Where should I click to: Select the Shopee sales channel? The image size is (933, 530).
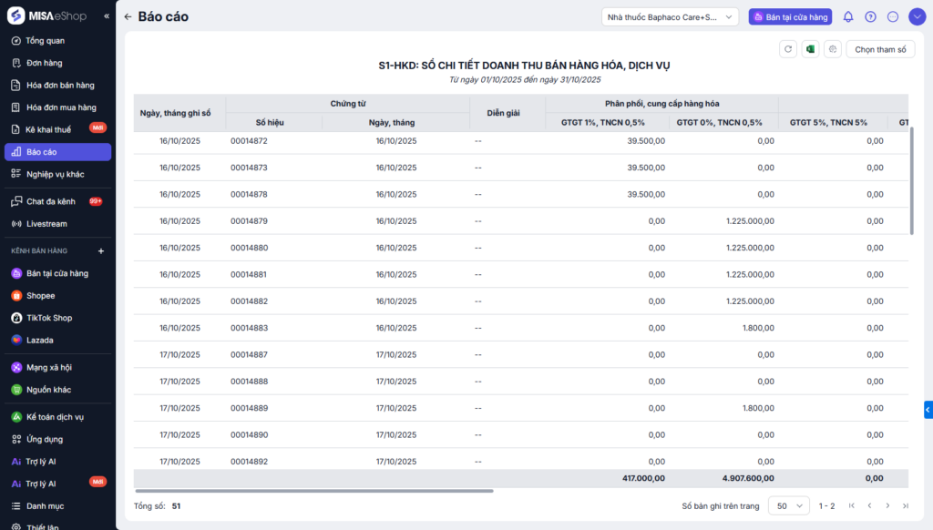pos(40,295)
